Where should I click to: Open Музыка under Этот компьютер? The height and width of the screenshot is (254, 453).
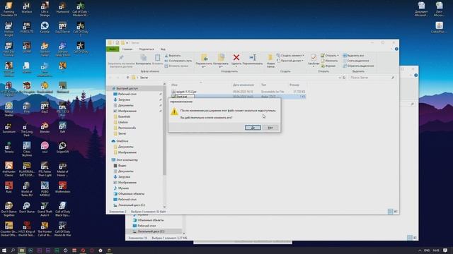(x=123, y=188)
